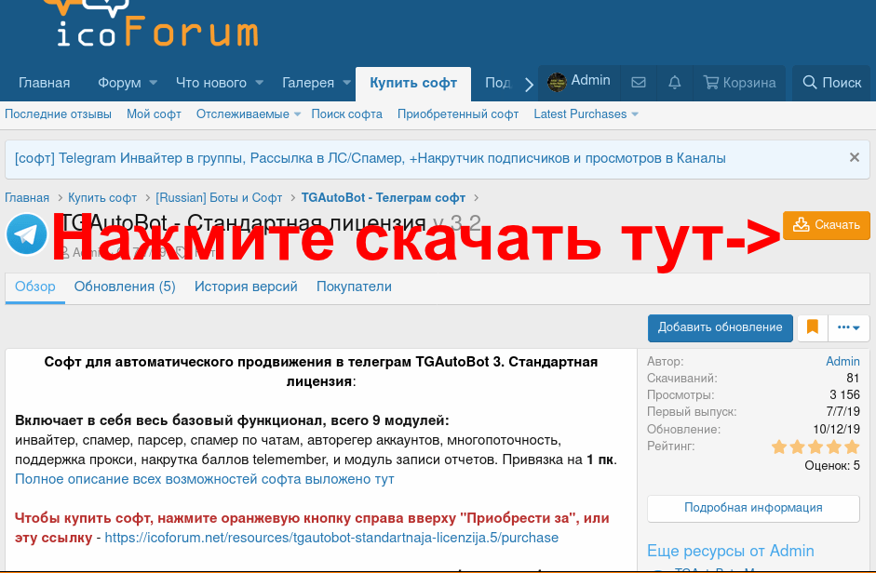Open the Галерея nav item
The image size is (876, 573).
[x=308, y=83]
